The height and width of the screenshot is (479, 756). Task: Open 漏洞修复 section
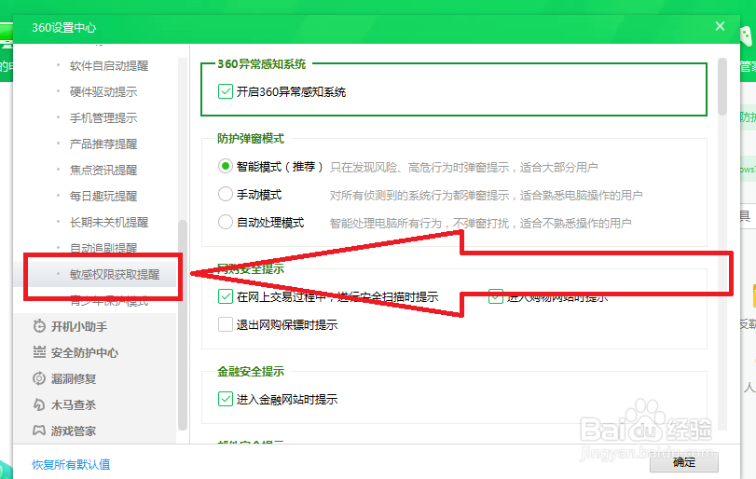point(74,378)
